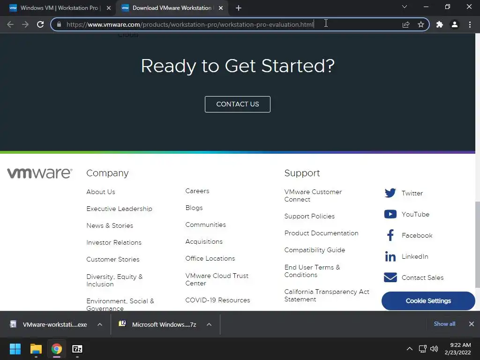Screen dimensions: 480x360
Task: Click Show all downloads
Action: (444, 324)
